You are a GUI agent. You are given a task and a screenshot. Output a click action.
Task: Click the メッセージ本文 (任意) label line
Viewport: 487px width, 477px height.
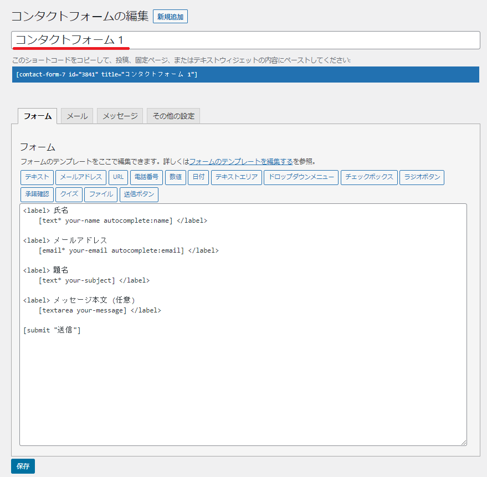click(79, 300)
